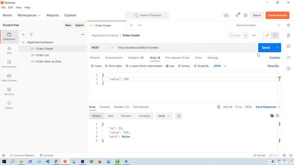Open collections panel more options menu

pos(83,35)
